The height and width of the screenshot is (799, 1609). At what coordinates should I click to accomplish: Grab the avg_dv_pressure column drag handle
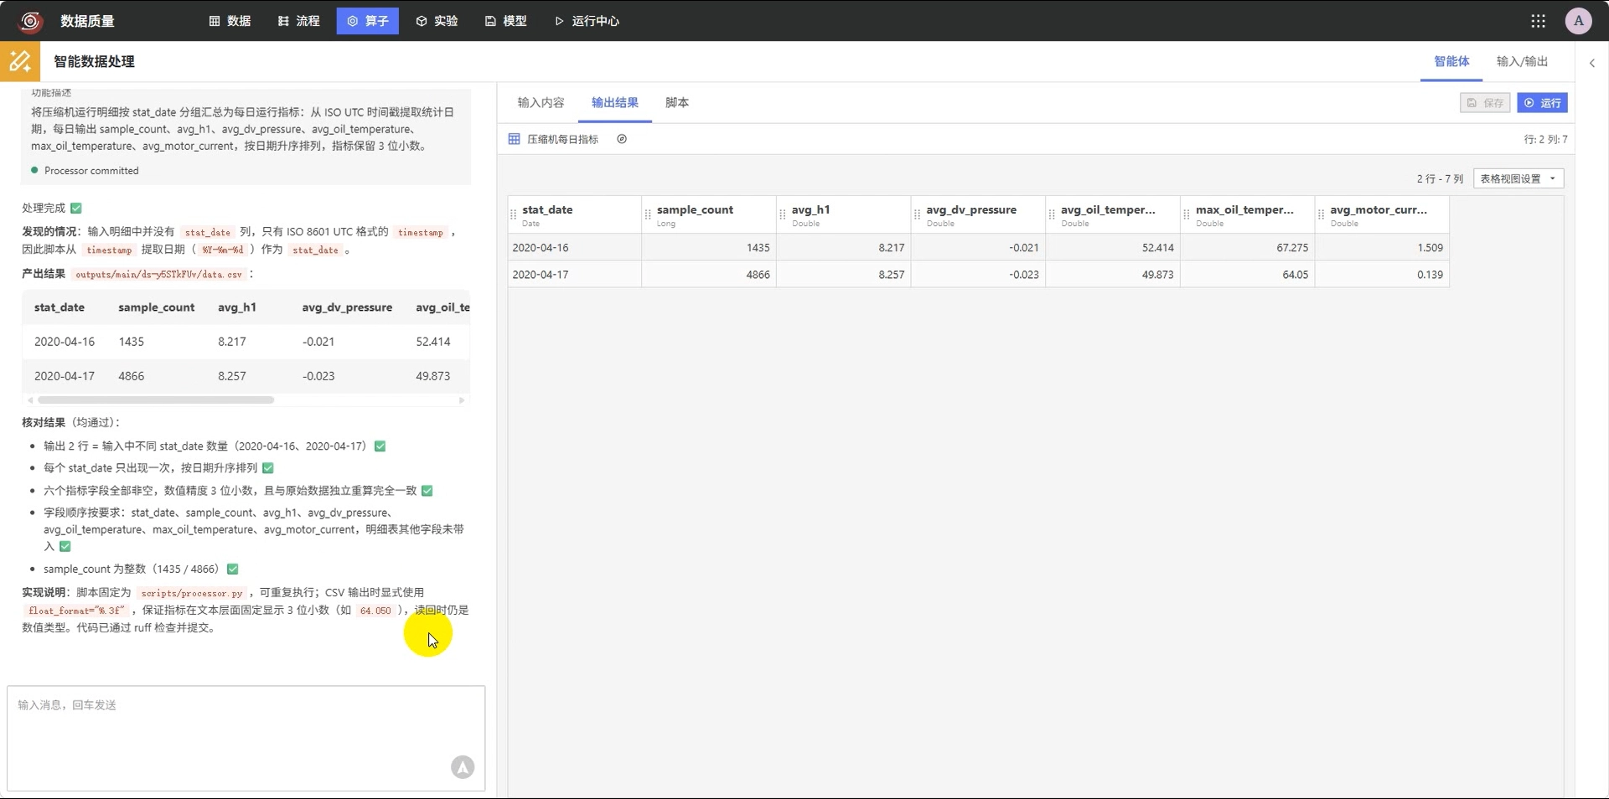coord(918,215)
